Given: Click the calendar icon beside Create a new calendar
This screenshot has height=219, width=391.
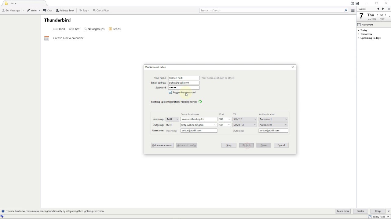Looking at the screenshot, I should pyautogui.click(x=46, y=38).
